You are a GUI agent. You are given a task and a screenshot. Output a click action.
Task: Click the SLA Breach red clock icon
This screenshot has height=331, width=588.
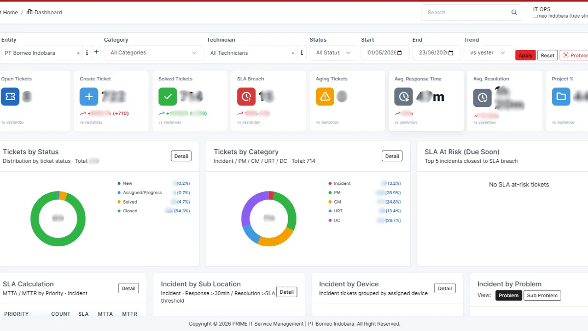pos(246,97)
